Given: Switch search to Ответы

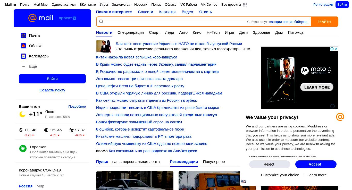Looking at the screenshot, I should pyautogui.click(x=206, y=12).
